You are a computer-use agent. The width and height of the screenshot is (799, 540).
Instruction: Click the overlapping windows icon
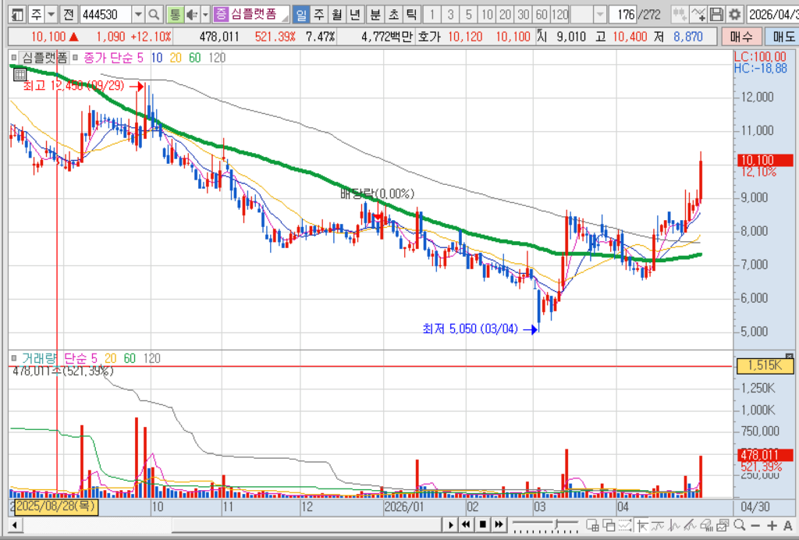coord(609,525)
